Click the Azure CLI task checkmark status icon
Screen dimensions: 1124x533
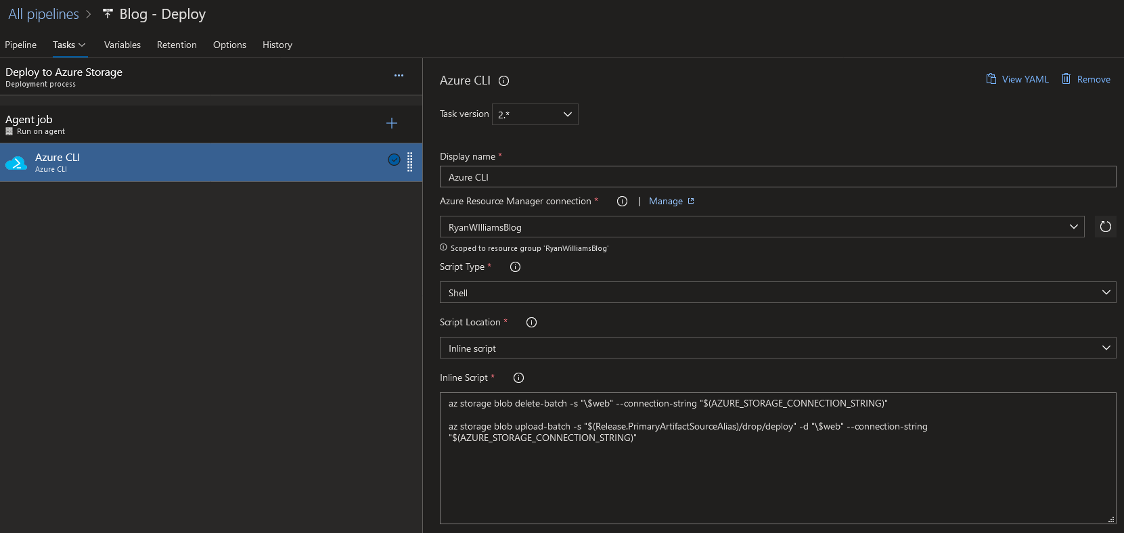[x=394, y=160]
